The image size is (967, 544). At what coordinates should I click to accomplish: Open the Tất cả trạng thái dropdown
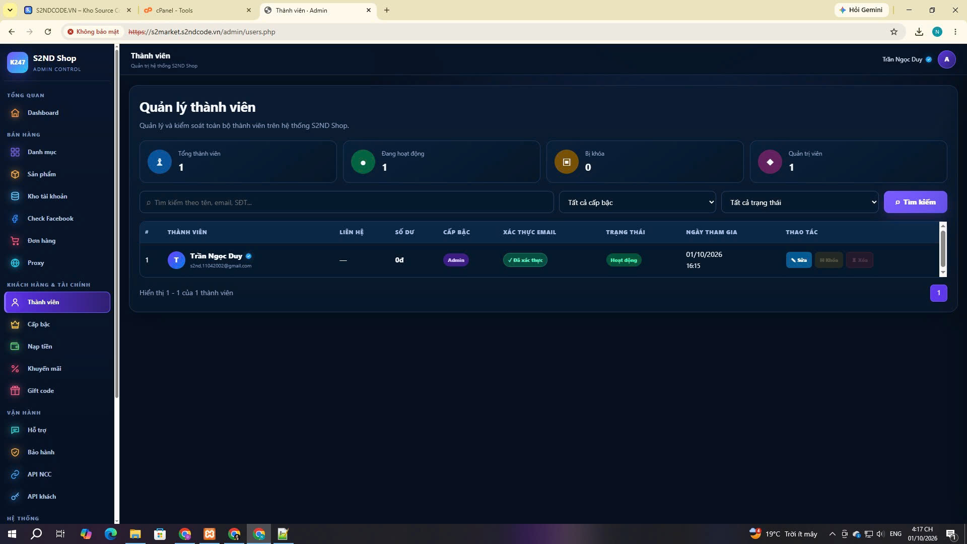coord(800,202)
